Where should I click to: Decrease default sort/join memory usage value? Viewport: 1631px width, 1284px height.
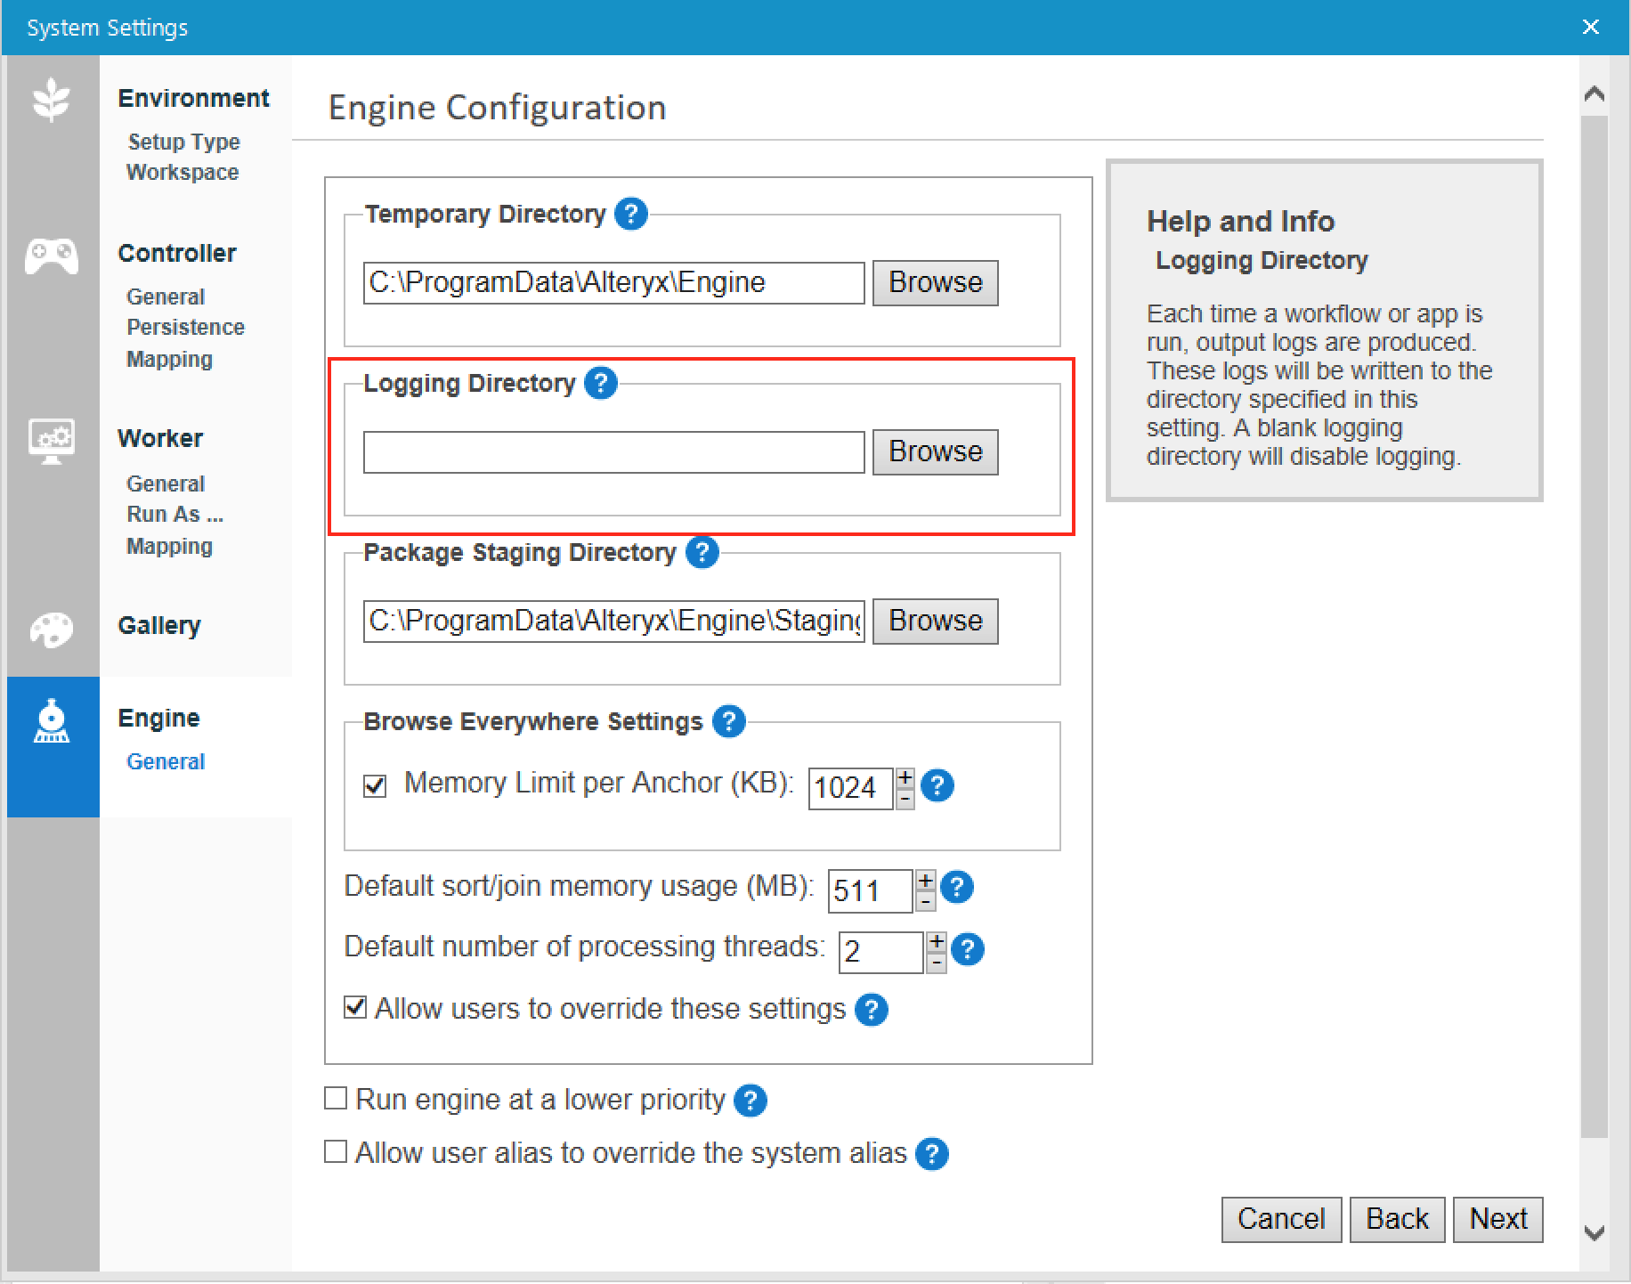tap(926, 901)
